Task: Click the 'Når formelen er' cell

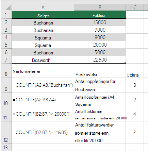Action: coord(43,71)
